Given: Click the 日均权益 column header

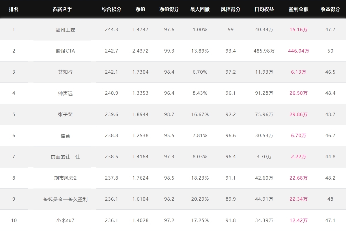Looking at the screenshot, I should pos(264,9).
